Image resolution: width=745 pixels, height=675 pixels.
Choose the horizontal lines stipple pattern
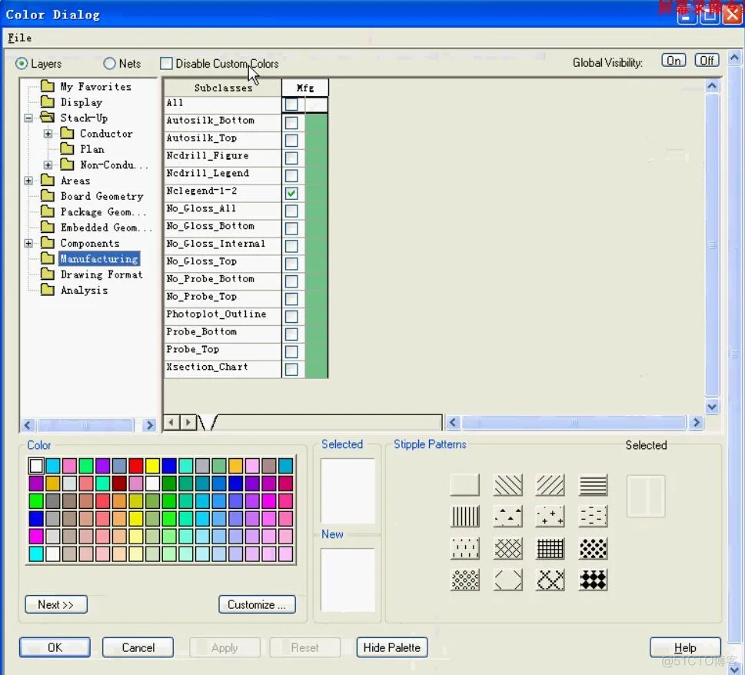tap(593, 485)
